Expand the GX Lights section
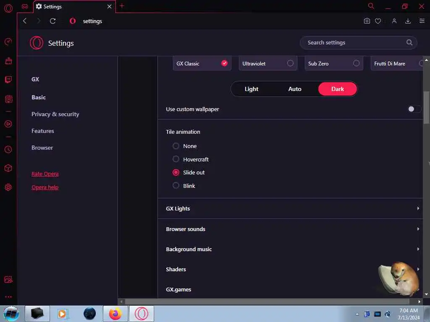This screenshot has width=430, height=322. [291, 208]
